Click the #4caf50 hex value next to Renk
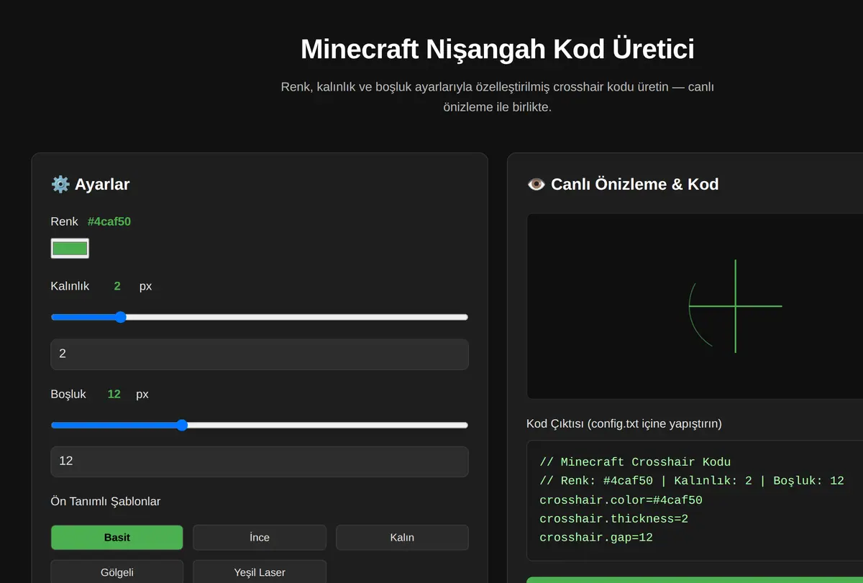This screenshot has height=583, width=863. click(109, 221)
